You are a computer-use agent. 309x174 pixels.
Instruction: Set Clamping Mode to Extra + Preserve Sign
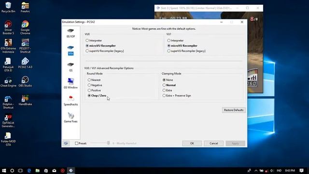[177, 96]
